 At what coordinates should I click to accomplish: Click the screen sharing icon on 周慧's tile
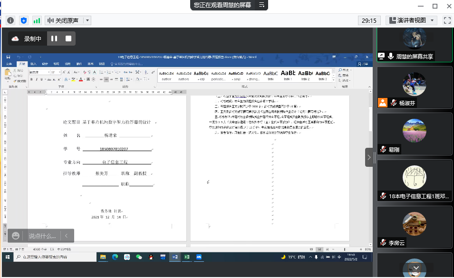381,56
